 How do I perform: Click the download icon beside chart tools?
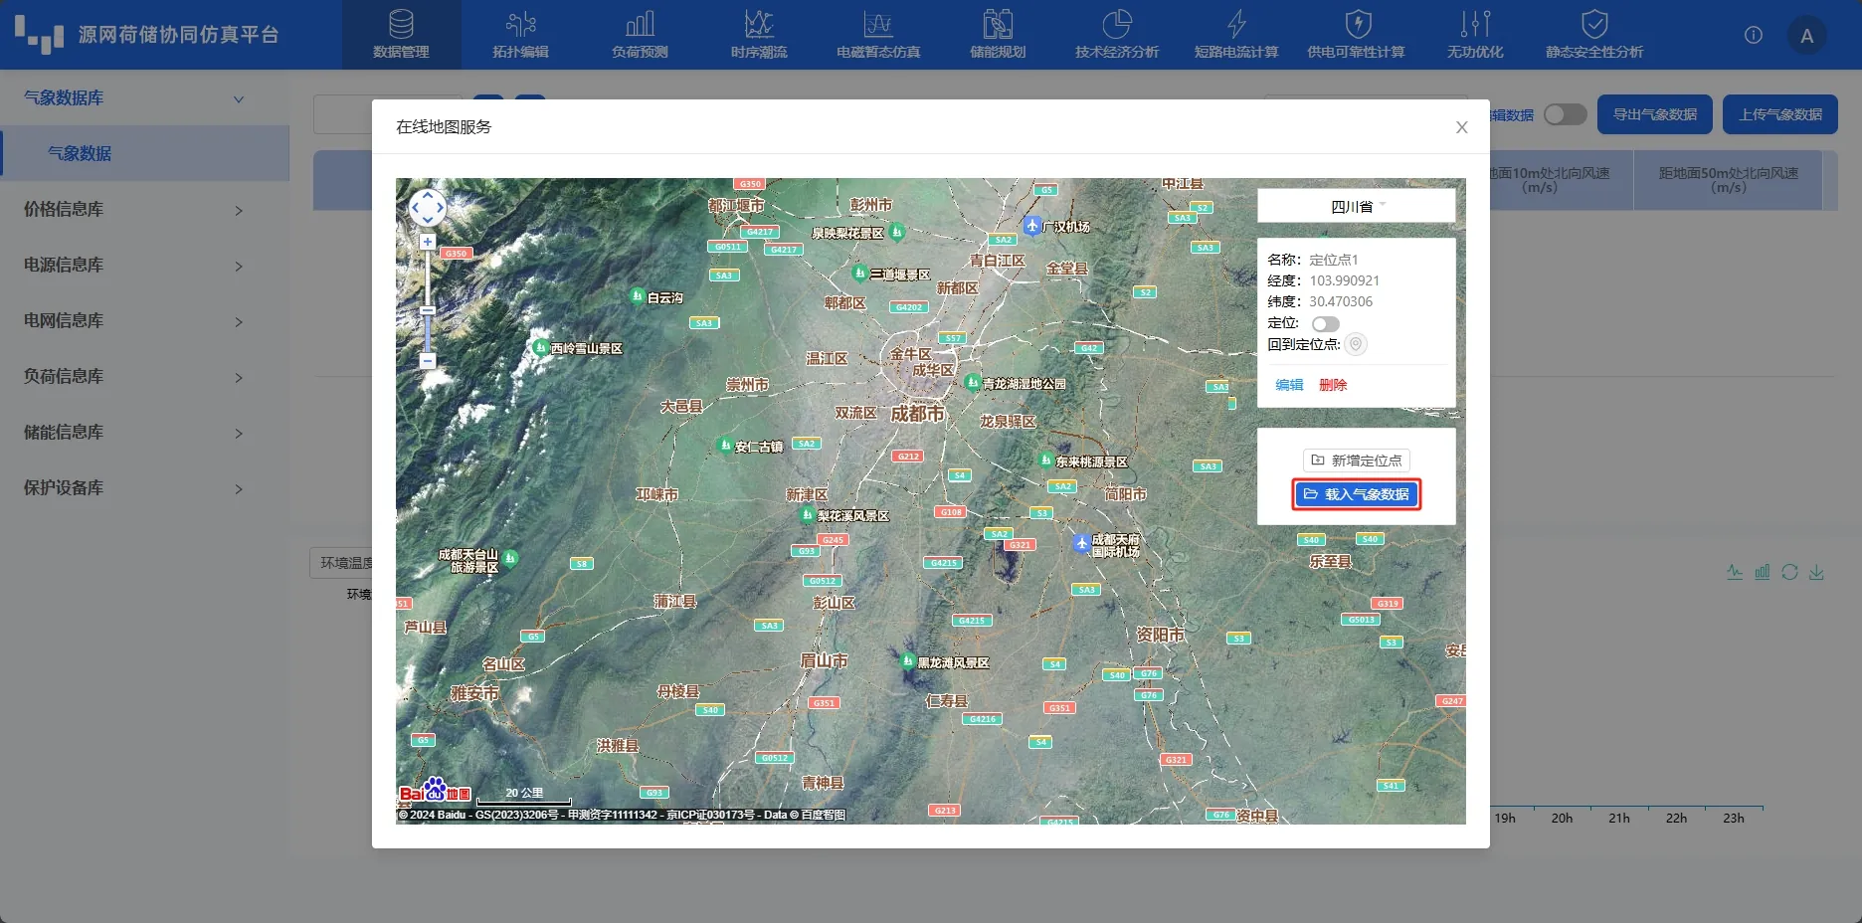(x=1816, y=572)
